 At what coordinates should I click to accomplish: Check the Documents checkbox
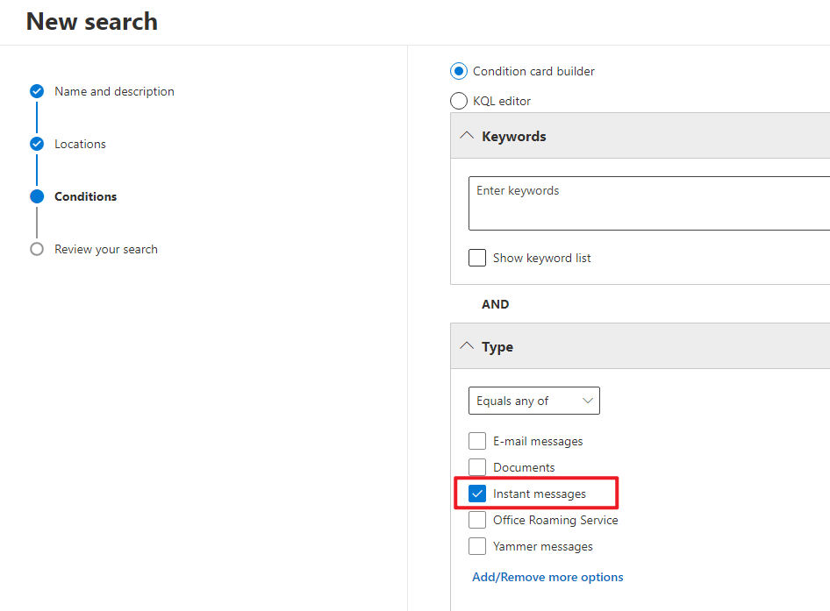click(x=477, y=467)
